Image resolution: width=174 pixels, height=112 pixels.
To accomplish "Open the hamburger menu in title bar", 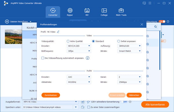I will click(x=150, y=3).
